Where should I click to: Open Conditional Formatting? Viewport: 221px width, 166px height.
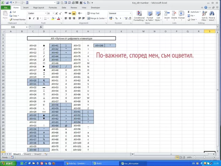(139, 16)
